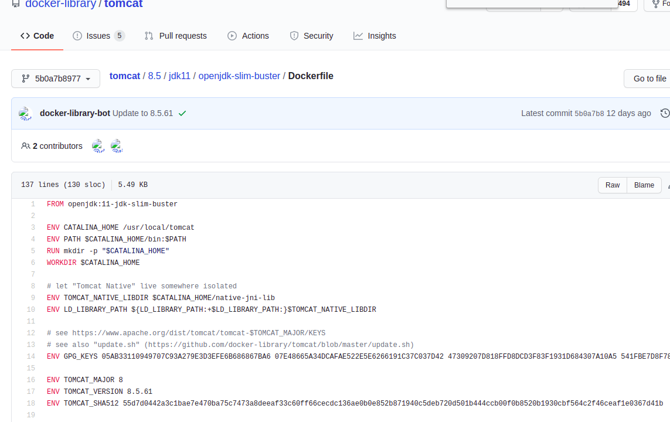Navigate to the 8.5 folder breadcrumb
This screenshot has width=670, height=422.
point(154,76)
